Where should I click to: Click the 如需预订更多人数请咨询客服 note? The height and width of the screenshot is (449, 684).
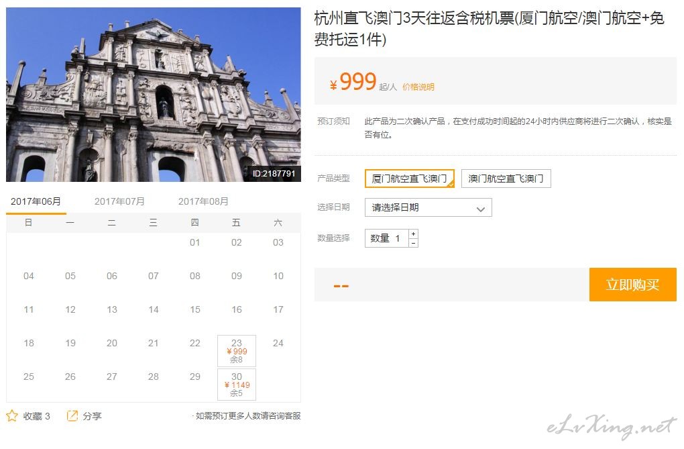247,416
